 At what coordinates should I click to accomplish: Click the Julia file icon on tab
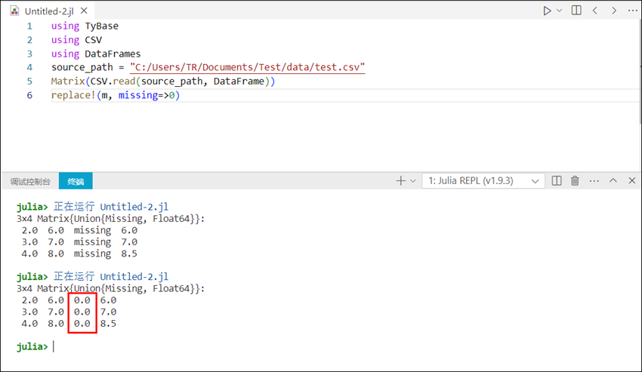[x=15, y=11]
